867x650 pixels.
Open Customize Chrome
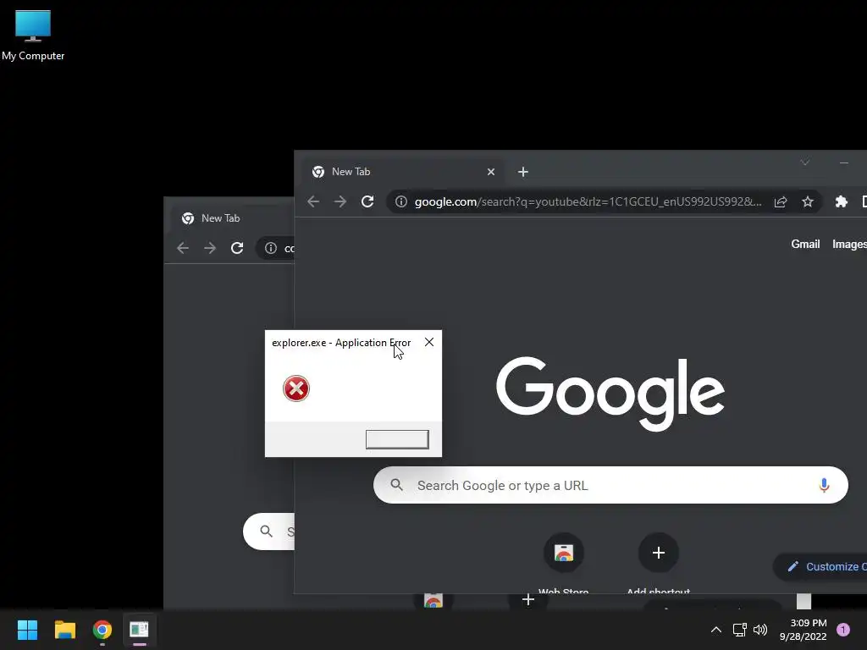click(x=821, y=566)
